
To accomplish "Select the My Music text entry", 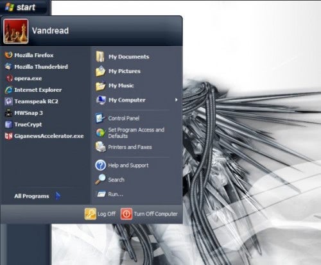I will point(121,86).
